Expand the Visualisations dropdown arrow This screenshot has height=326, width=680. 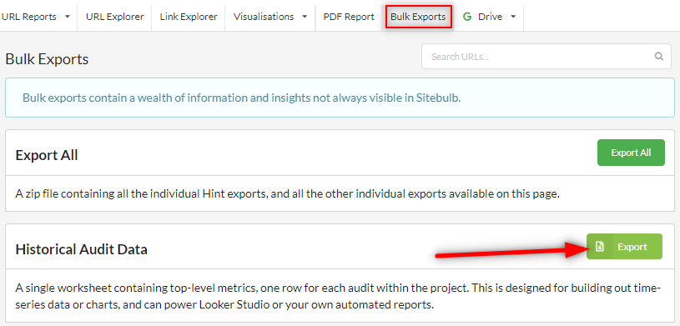click(x=305, y=17)
